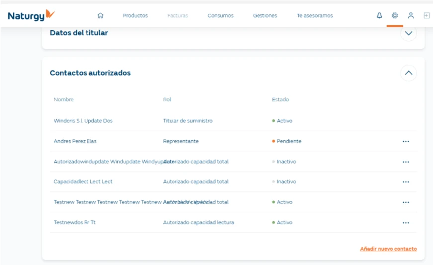Open notifications bell icon
The image size is (433, 265).
click(x=379, y=16)
